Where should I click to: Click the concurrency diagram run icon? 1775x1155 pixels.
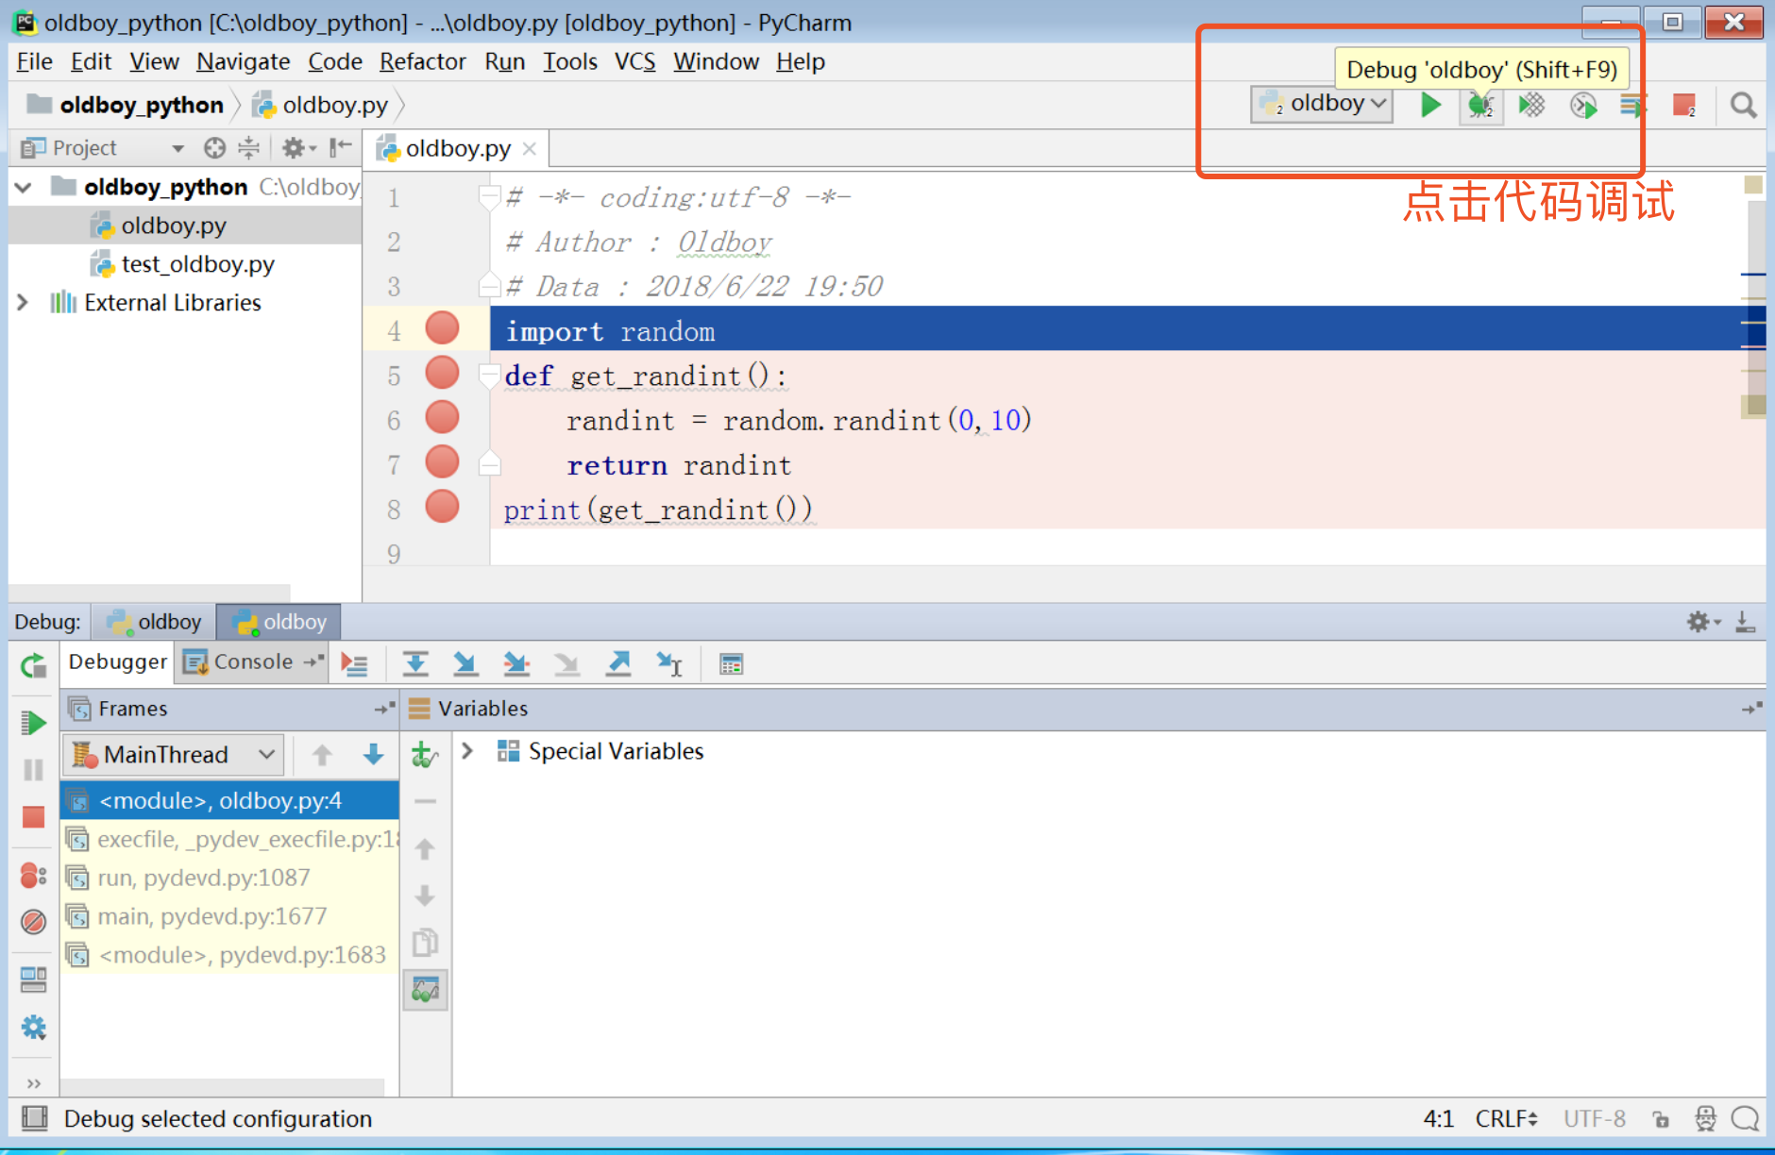[1632, 105]
